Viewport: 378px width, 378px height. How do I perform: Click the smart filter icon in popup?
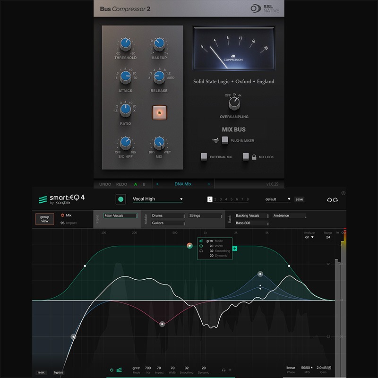click(201, 241)
